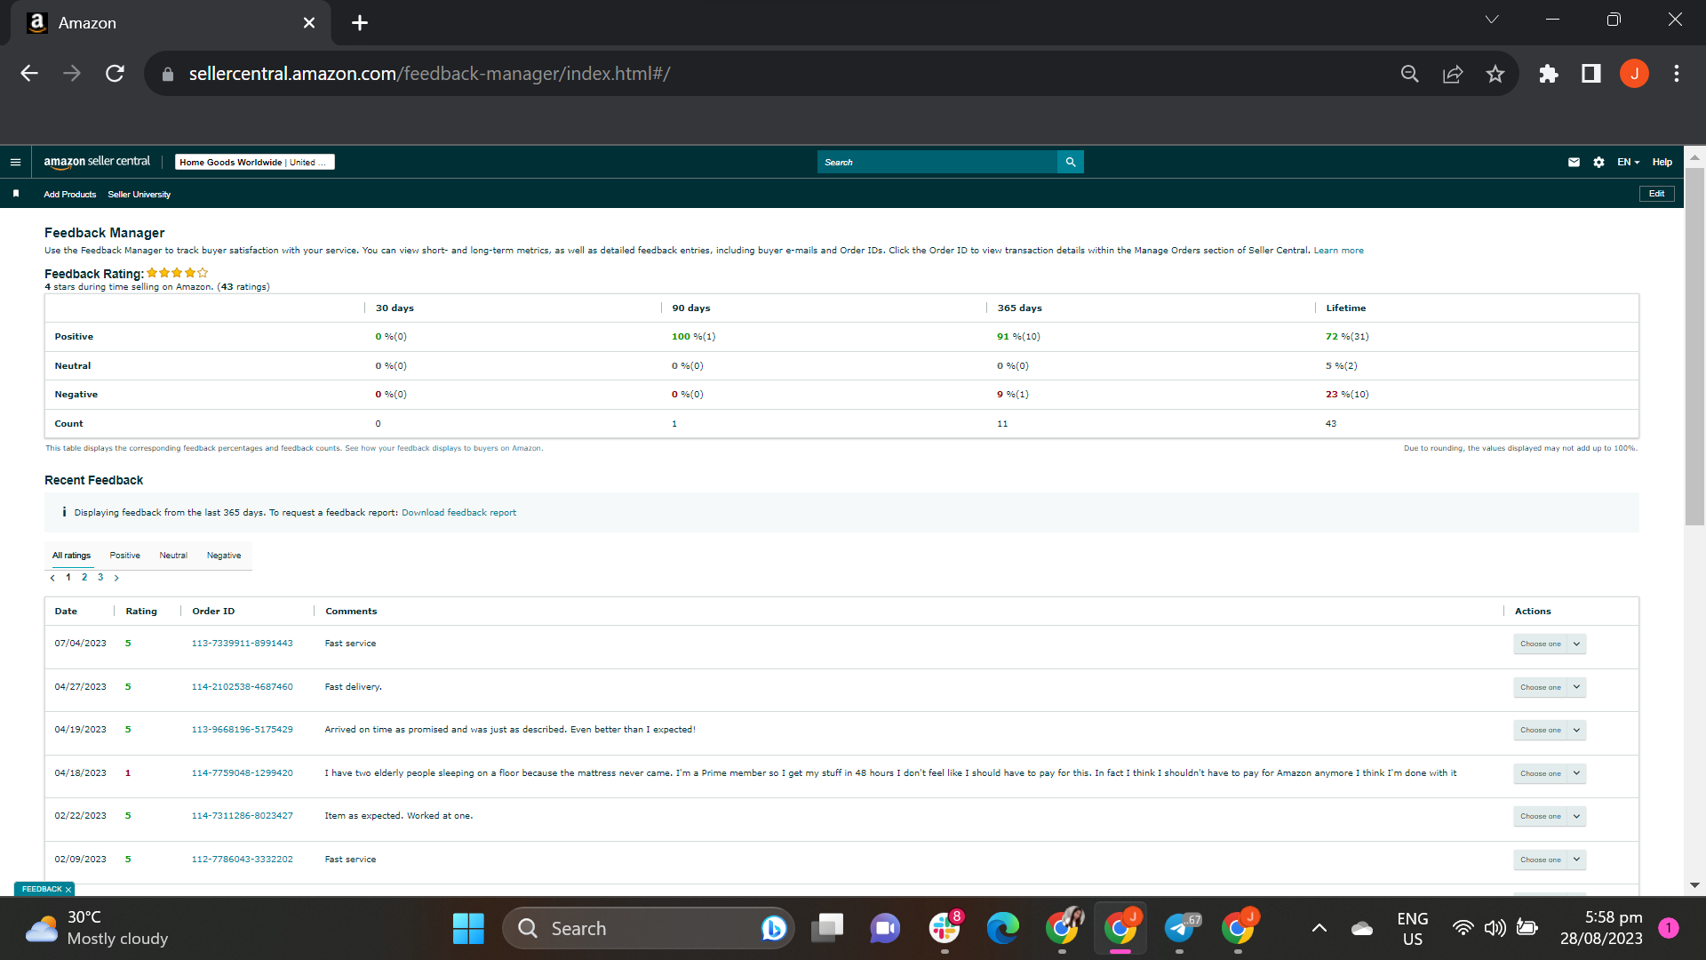Screen dimensions: 1706x960
Task: Click the Amazon Seller Central logo
Action: pyautogui.click(x=97, y=162)
